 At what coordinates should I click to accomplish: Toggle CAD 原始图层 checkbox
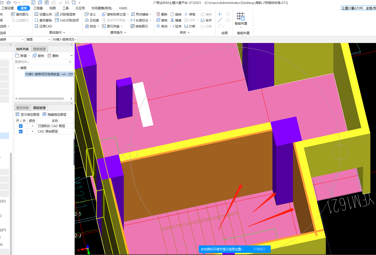click(x=21, y=132)
